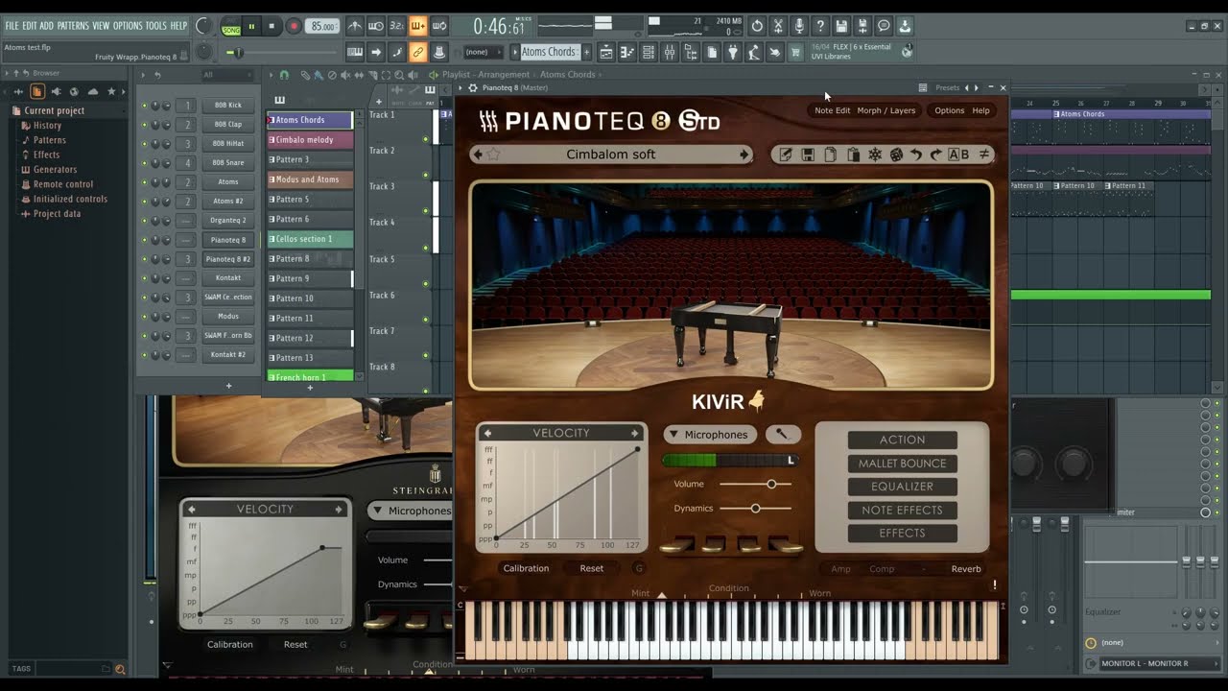Open the microphone settings icon button
Image resolution: width=1228 pixels, height=691 pixels.
coord(782,435)
